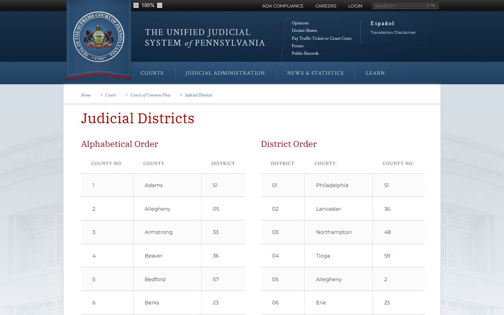Click inside the Search input field
Image resolution: width=504 pixels, height=315 pixels.
pos(399,6)
